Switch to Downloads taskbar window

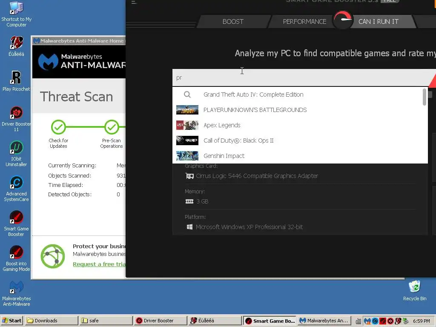tap(51, 321)
